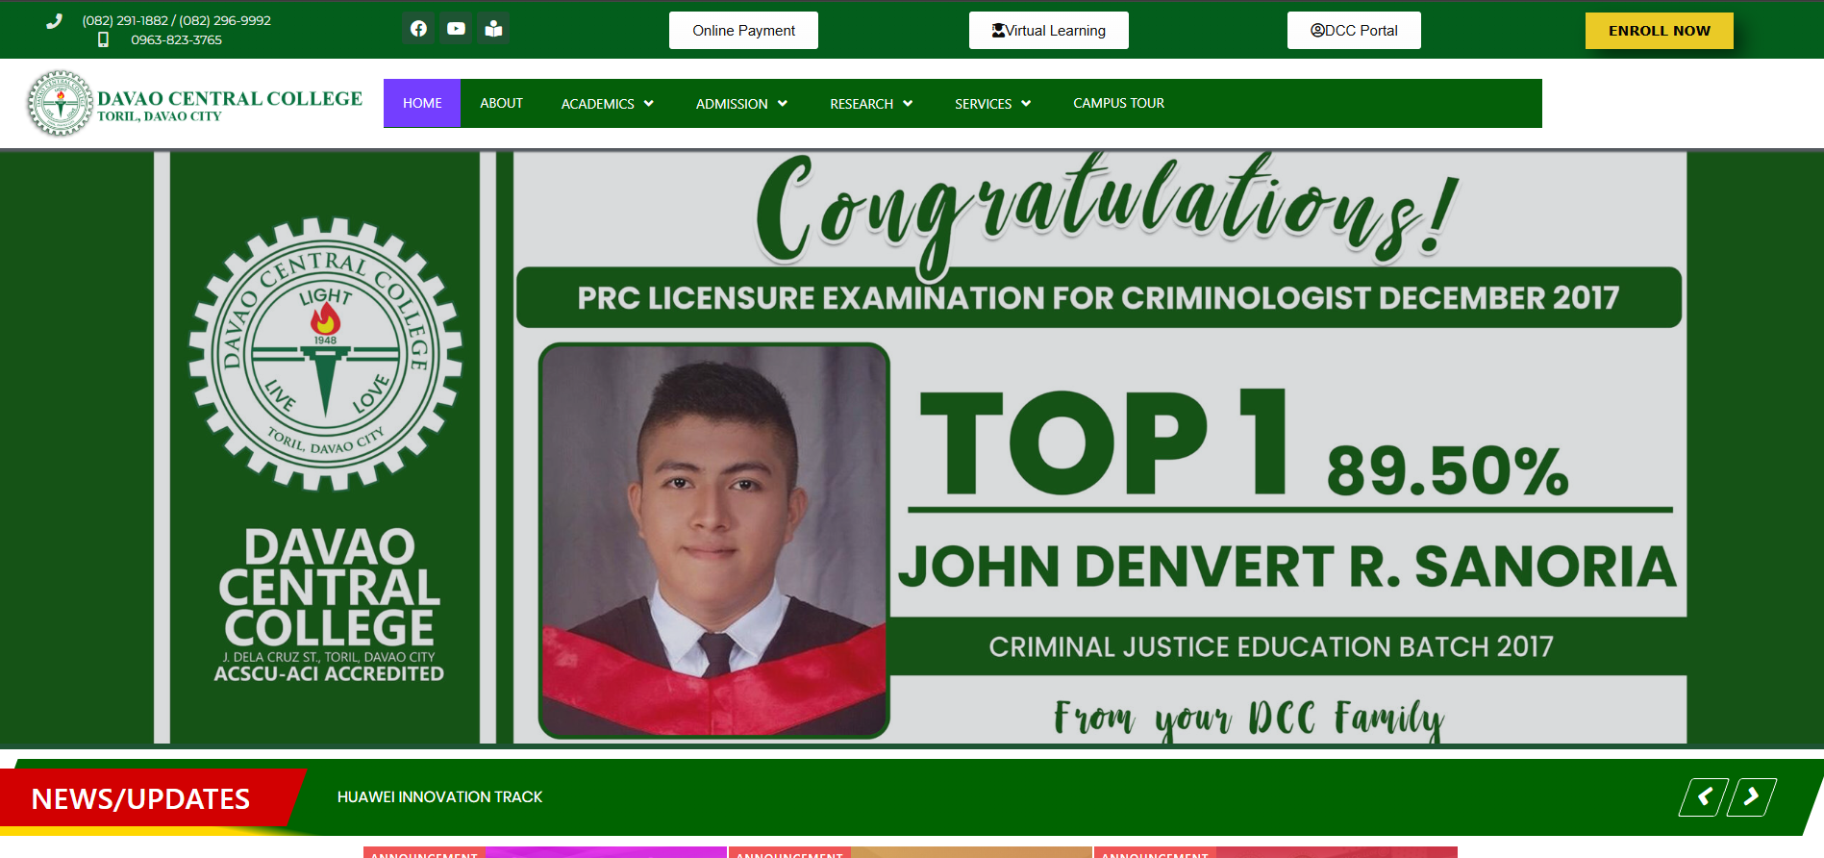This screenshot has width=1824, height=858.
Task: Show previous news ticker item
Action: coord(1704,796)
